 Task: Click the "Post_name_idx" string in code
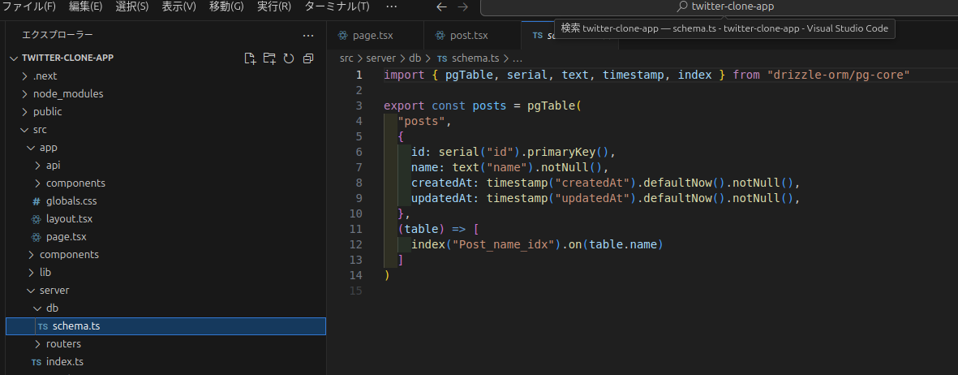coord(507,244)
